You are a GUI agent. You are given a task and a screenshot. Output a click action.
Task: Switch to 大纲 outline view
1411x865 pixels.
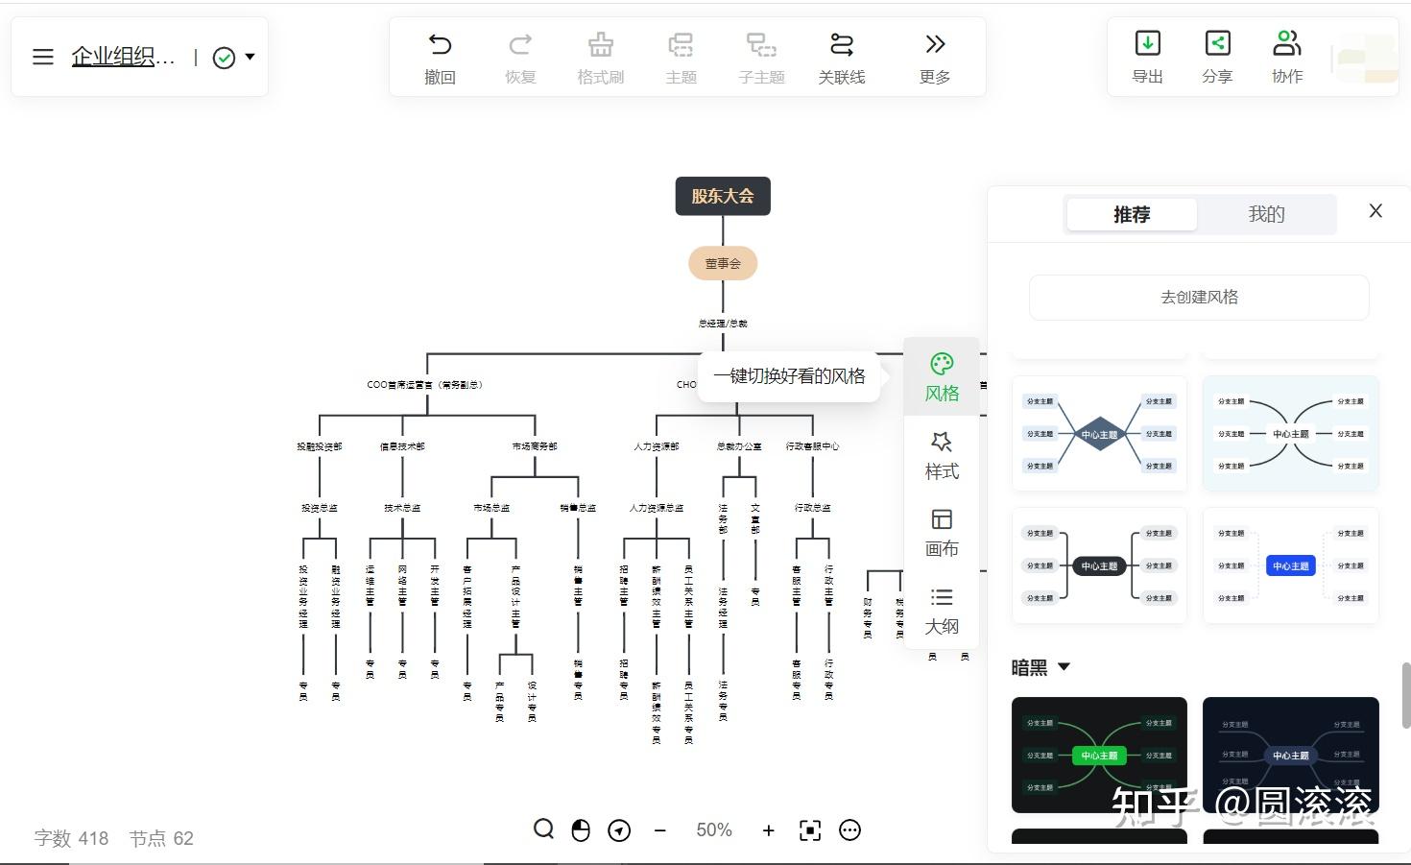(x=942, y=597)
